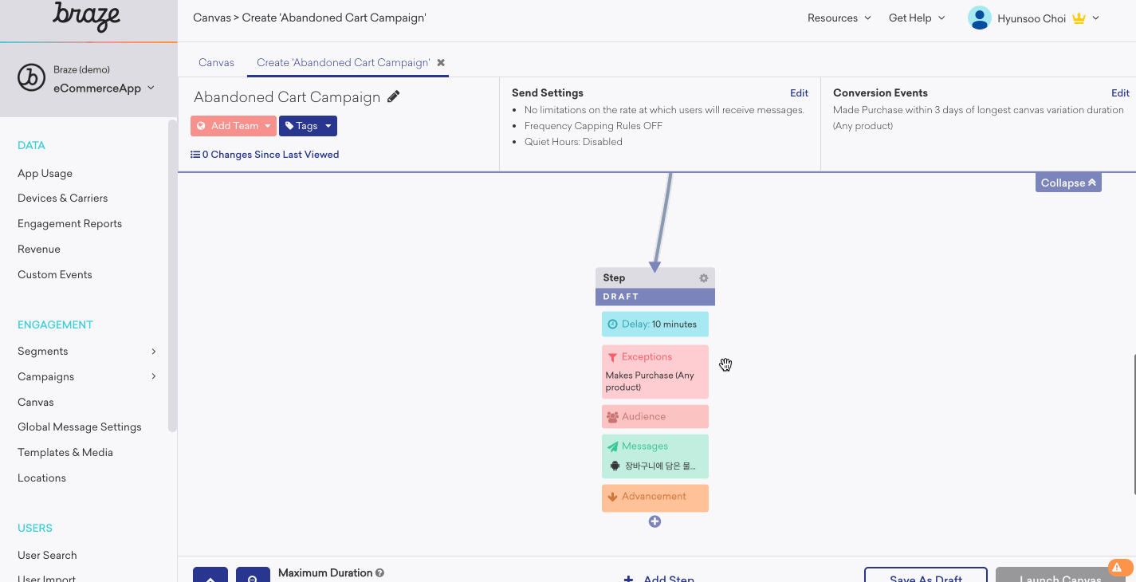Screen dimensions: 1136x582
Task: Click the Android icon in Messages
Action: [615, 466]
